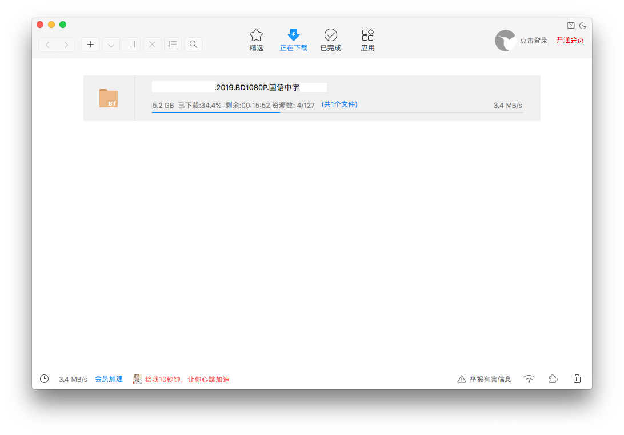Add a new download task with plus button
Viewport: 624px width, 435px height.
tap(90, 44)
